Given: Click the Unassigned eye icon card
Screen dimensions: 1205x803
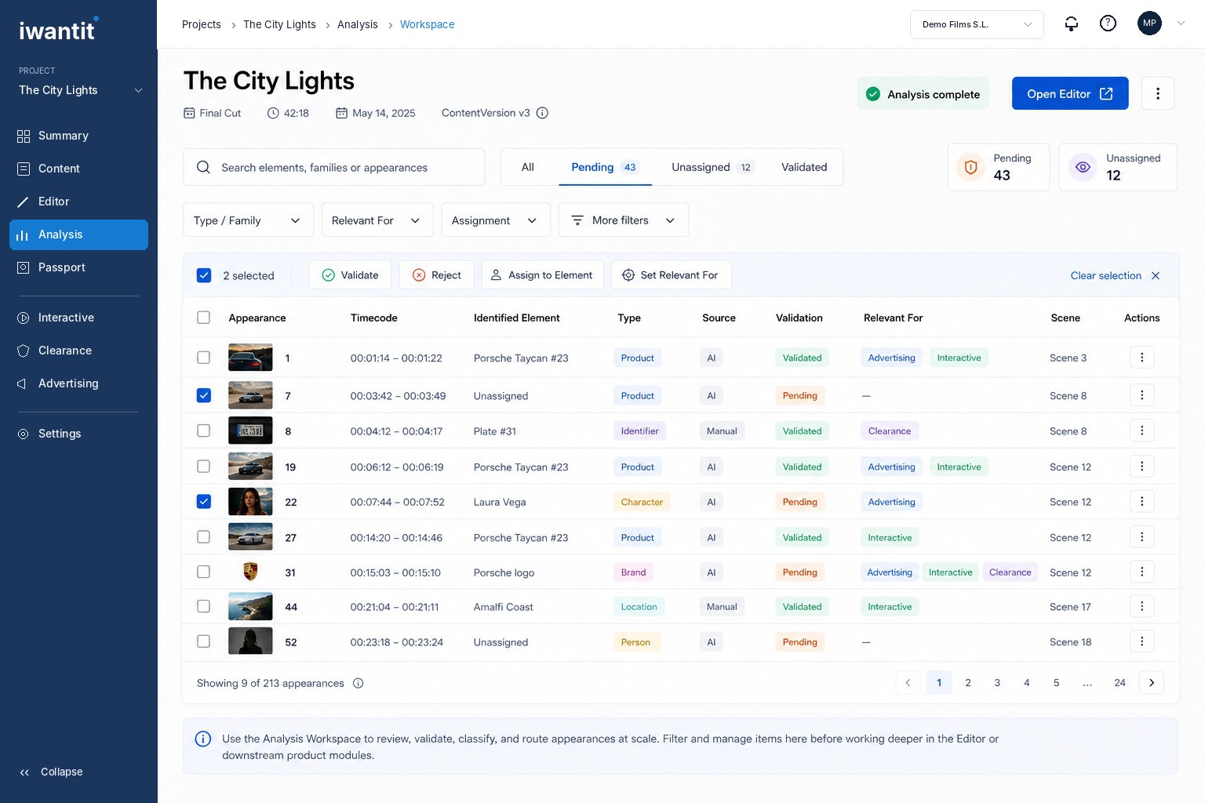Looking at the screenshot, I should 1117,167.
